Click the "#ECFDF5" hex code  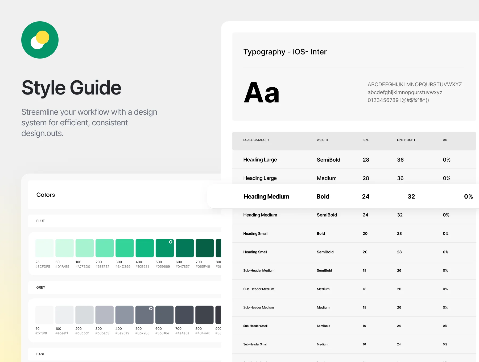(43, 267)
